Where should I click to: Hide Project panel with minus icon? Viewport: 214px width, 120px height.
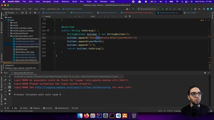tap(39, 13)
